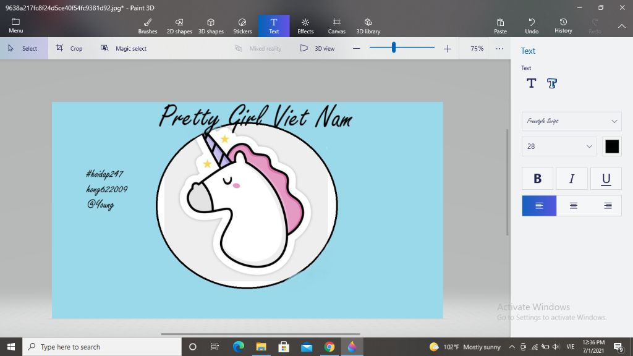Zoom in with the plus button
633x356 pixels.
tap(448, 48)
